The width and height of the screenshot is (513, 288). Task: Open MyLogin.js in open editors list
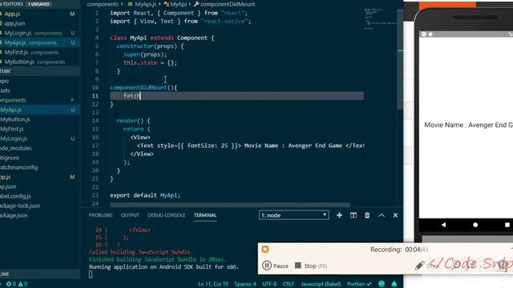click(39, 33)
